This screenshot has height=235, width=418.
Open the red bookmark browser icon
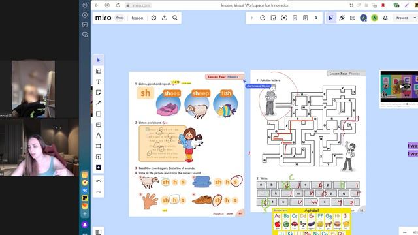pyautogui.click(x=383, y=5)
